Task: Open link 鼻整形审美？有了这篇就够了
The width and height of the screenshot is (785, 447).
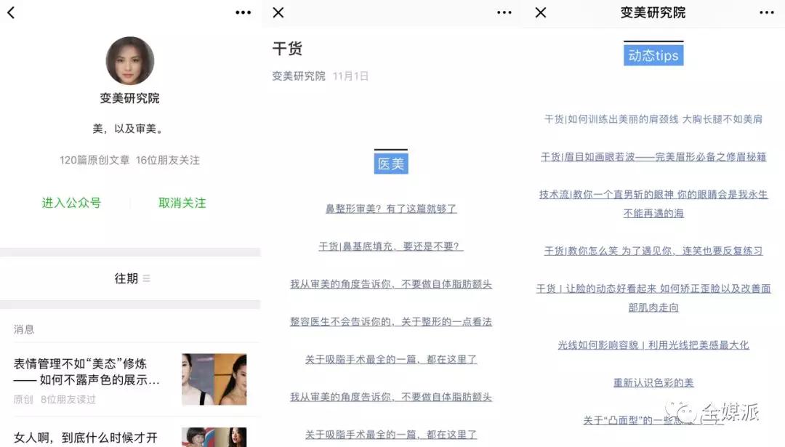Action: [391, 209]
